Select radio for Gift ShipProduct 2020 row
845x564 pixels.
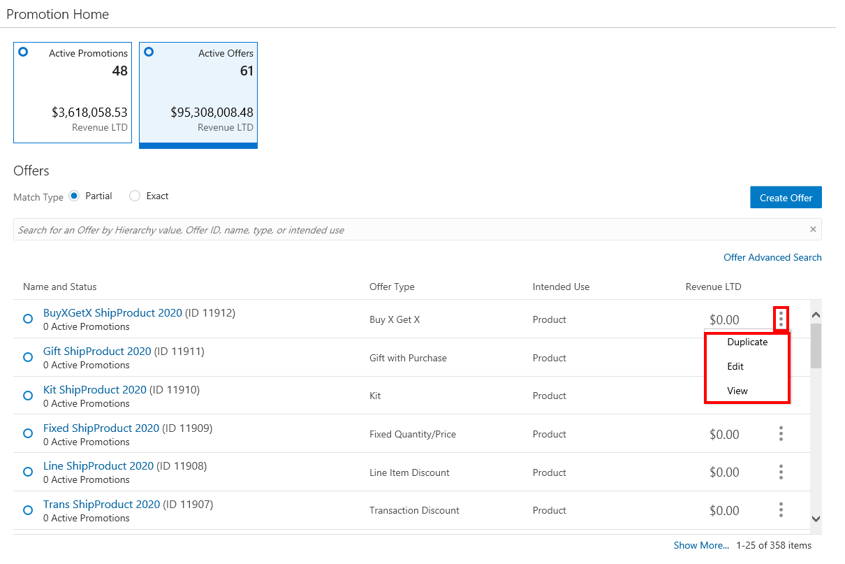28,357
